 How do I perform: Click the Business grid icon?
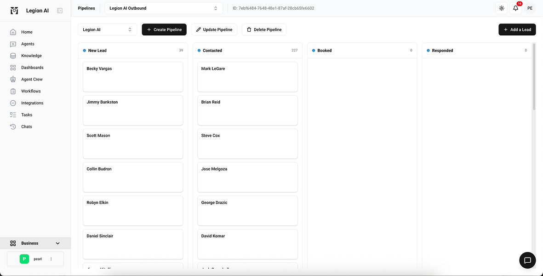point(13,243)
